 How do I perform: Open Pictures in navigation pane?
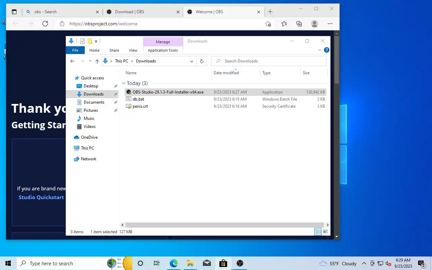(x=91, y=110)
